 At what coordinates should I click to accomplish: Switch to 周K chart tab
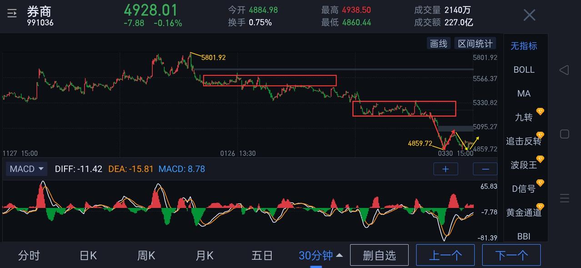(146, 256)
